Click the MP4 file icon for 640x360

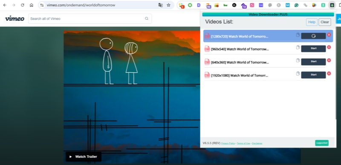pos(207,62)
